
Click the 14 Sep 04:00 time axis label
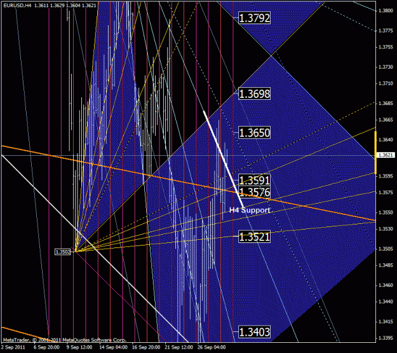(x=114, y=347)
